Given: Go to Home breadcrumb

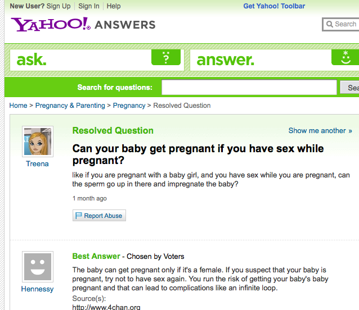Looking at the screenshot, I should point(18,106).
